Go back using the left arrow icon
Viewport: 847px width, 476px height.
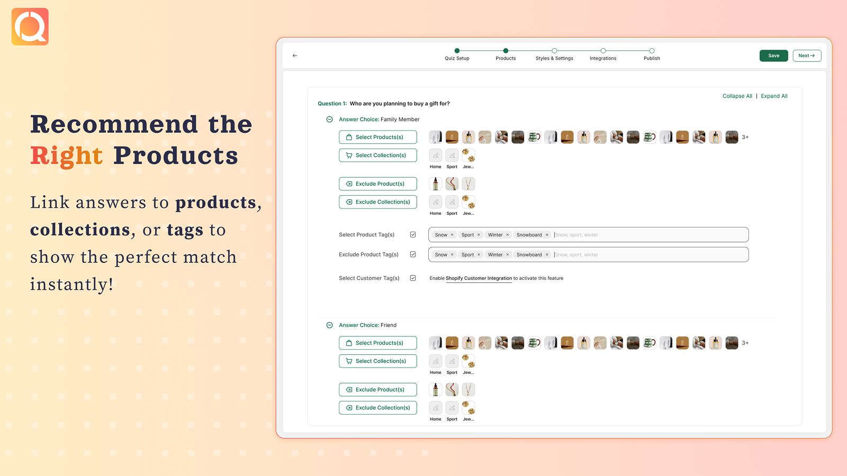click(295, 56)
